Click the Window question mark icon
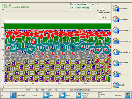The image size is (132, 99). [x=128, y=95]
